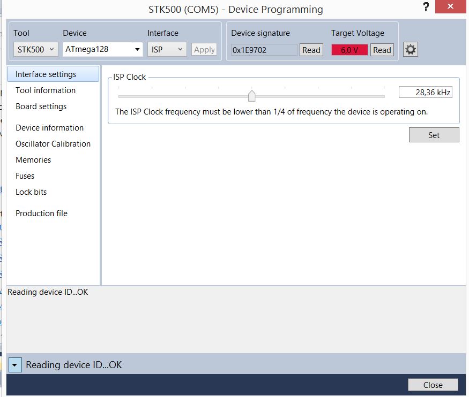
Task: Click the status bar 'Reading device ID...OK' text
Action: (73, 365)
